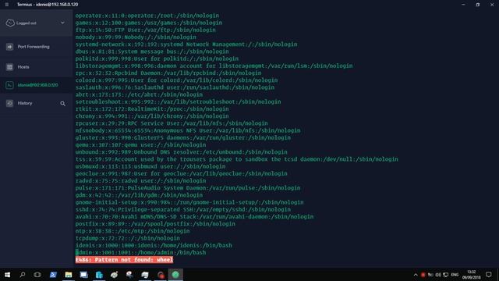Click the tss:x:59:59 trousers account line
The height and width of the screenshot is (281, 499).
tap(237, 159)
